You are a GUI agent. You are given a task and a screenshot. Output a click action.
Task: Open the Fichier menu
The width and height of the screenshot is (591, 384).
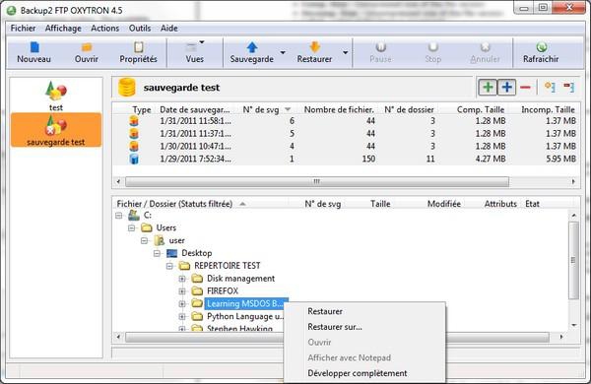click(x=23, y=29)
